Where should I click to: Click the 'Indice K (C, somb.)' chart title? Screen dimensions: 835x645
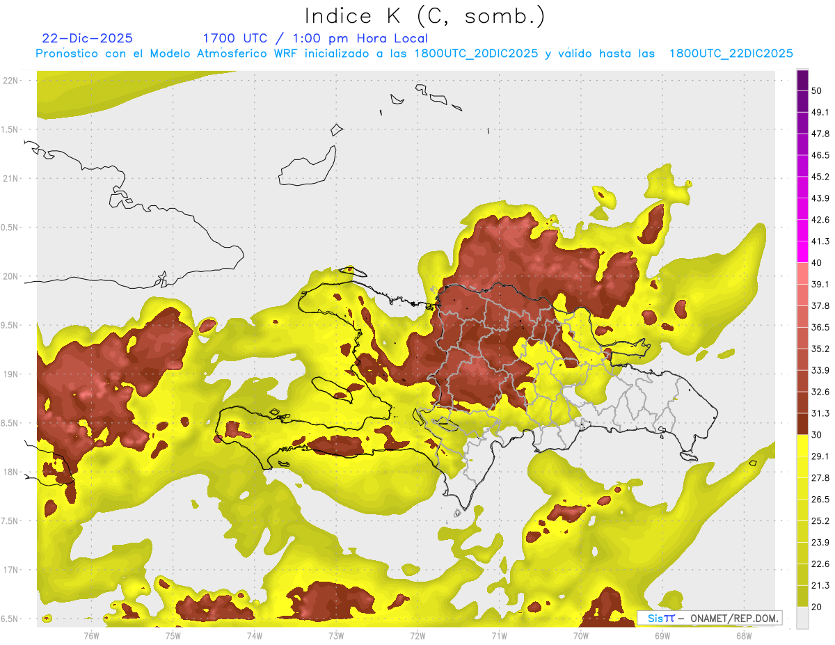click(424, 17)
